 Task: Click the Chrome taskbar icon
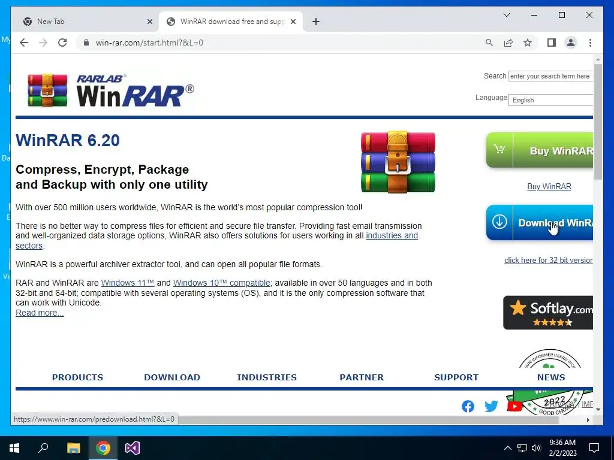pyautogui.click(x=103, y=448)
